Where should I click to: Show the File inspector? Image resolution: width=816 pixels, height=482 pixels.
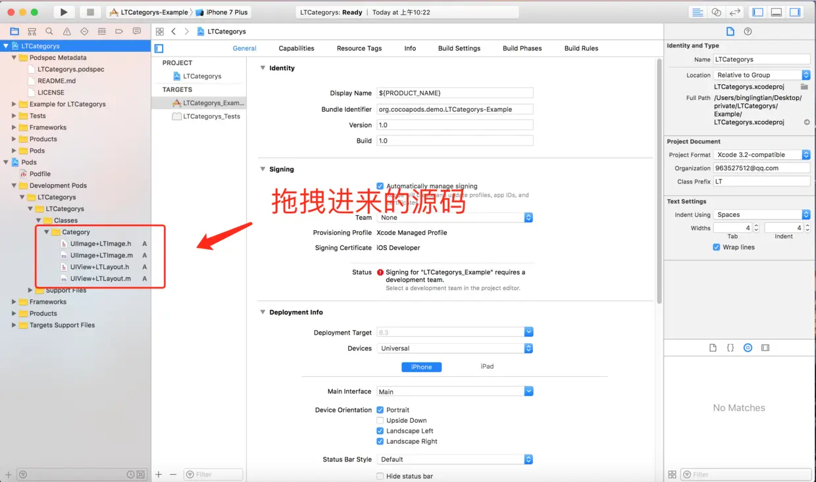coord(730,32)
